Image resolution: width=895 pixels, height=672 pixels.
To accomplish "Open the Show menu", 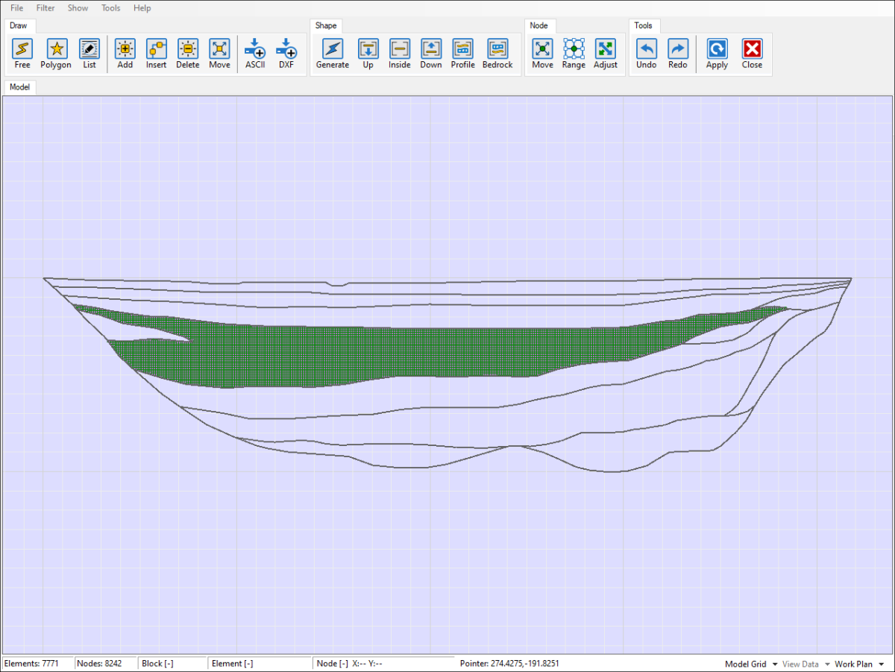I will [78, 8].
